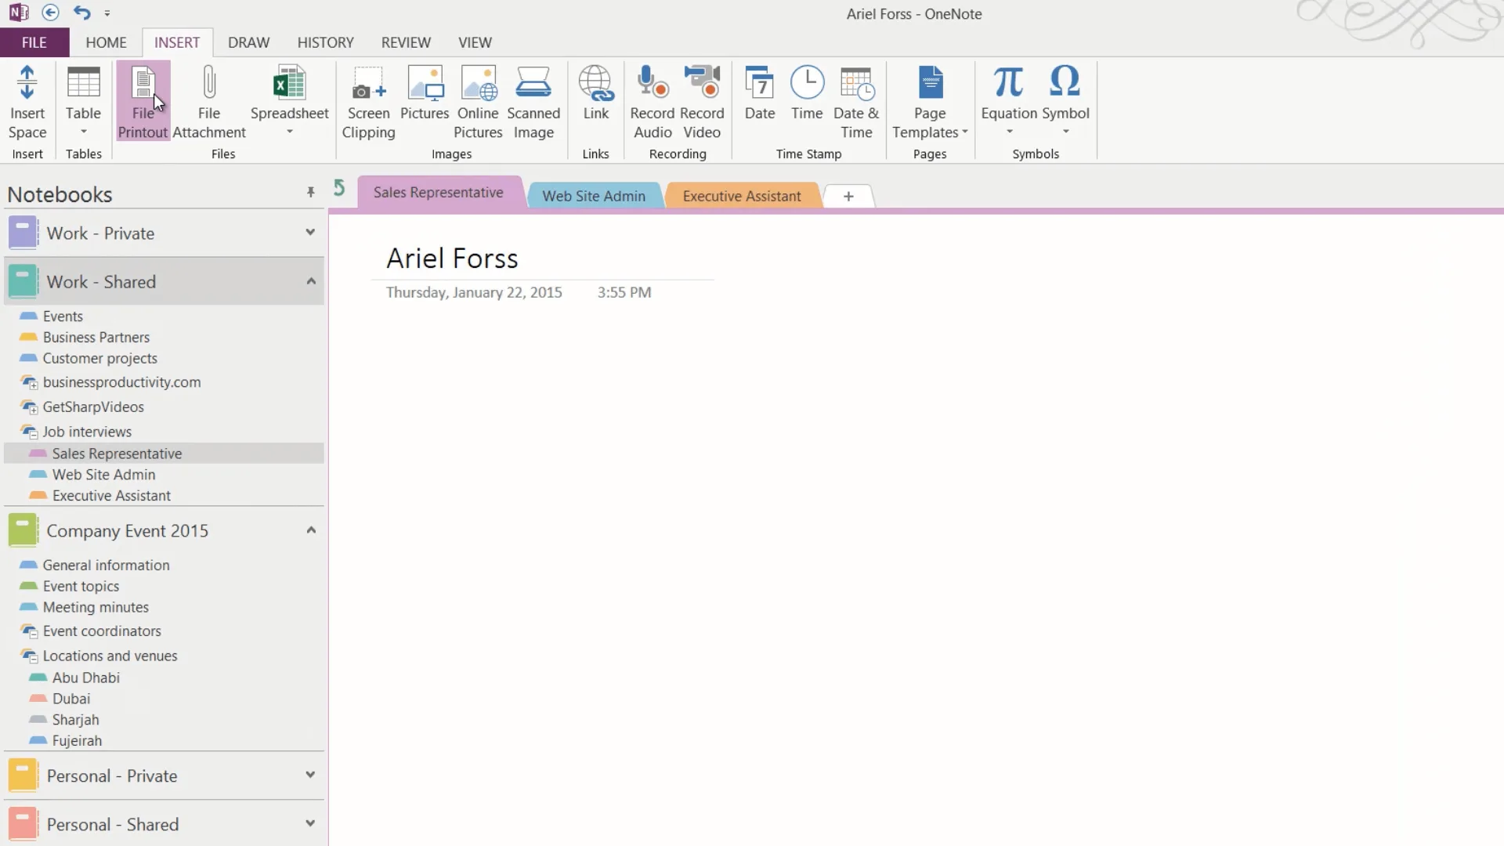Collapse the Company Event 2015 notebook

(x=311, y=530)
